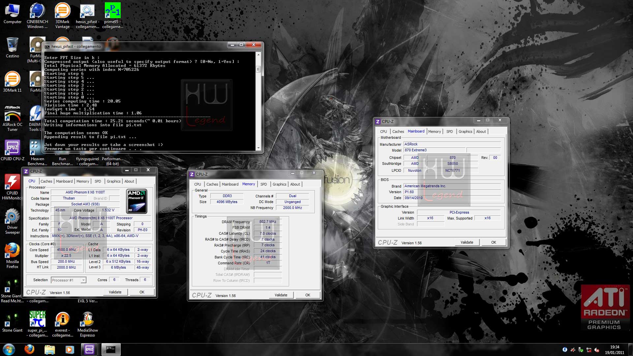Screen dimensions: 633x356
Task: Click volume icon in system tray
Action: coord(597,350)
